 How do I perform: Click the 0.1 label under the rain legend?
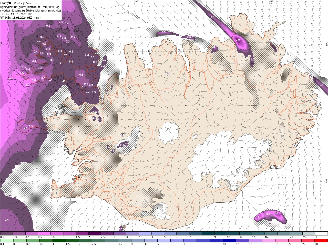tap(2, 244)
